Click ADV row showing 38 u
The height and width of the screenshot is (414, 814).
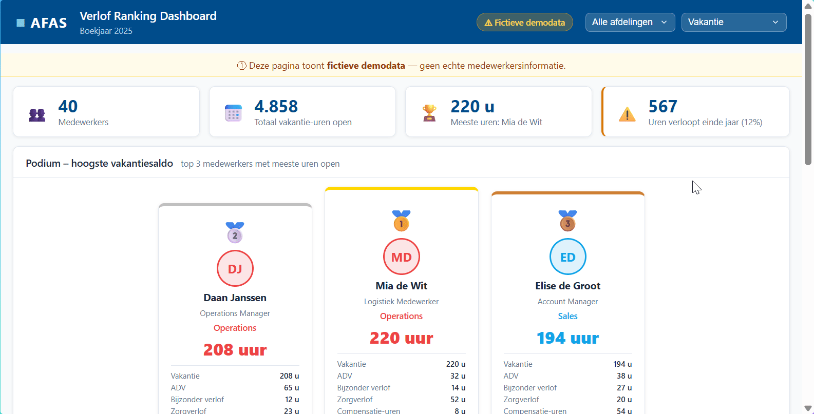click(568, 376)
